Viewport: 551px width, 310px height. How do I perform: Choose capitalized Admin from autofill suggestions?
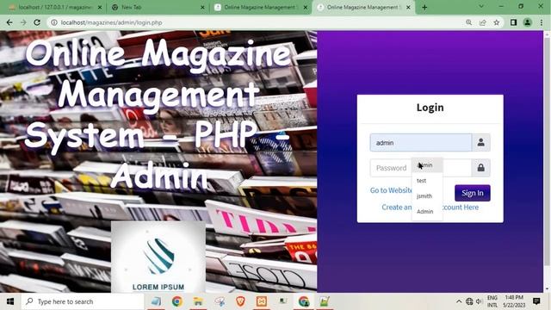(427, 212)
